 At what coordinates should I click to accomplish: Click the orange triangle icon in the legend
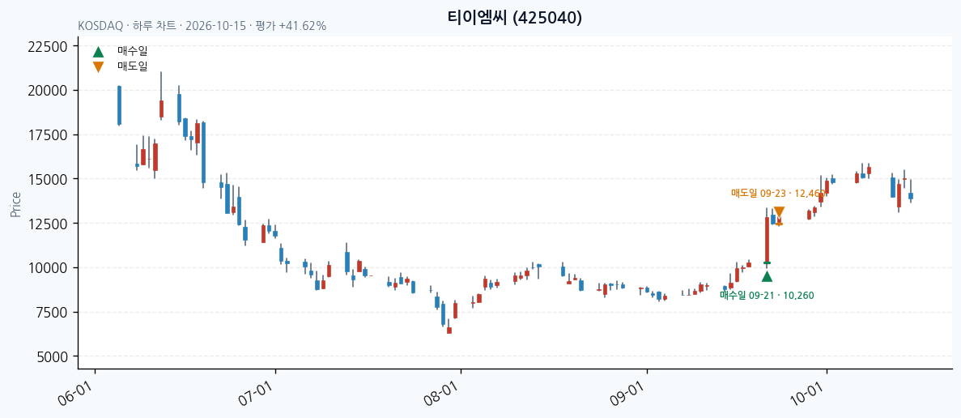(x=98, y=66)
